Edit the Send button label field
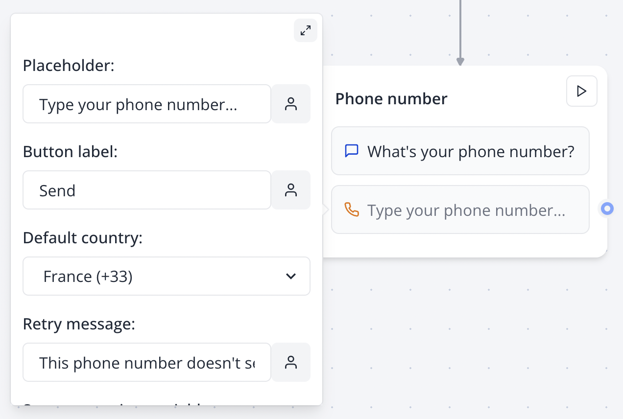This screenshot has height=419, width=623. coord(147,190)
